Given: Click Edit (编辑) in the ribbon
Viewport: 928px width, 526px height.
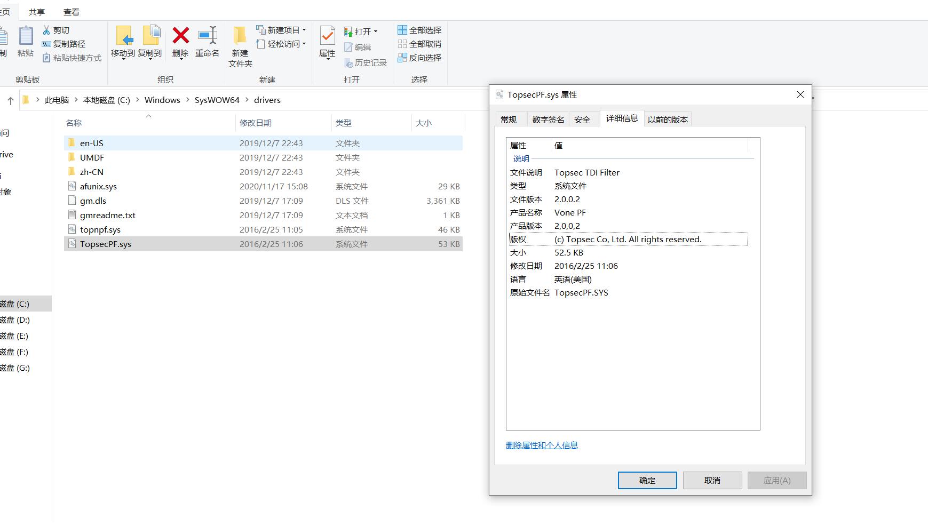Looking at the screenshot, I should click(358, 47).
